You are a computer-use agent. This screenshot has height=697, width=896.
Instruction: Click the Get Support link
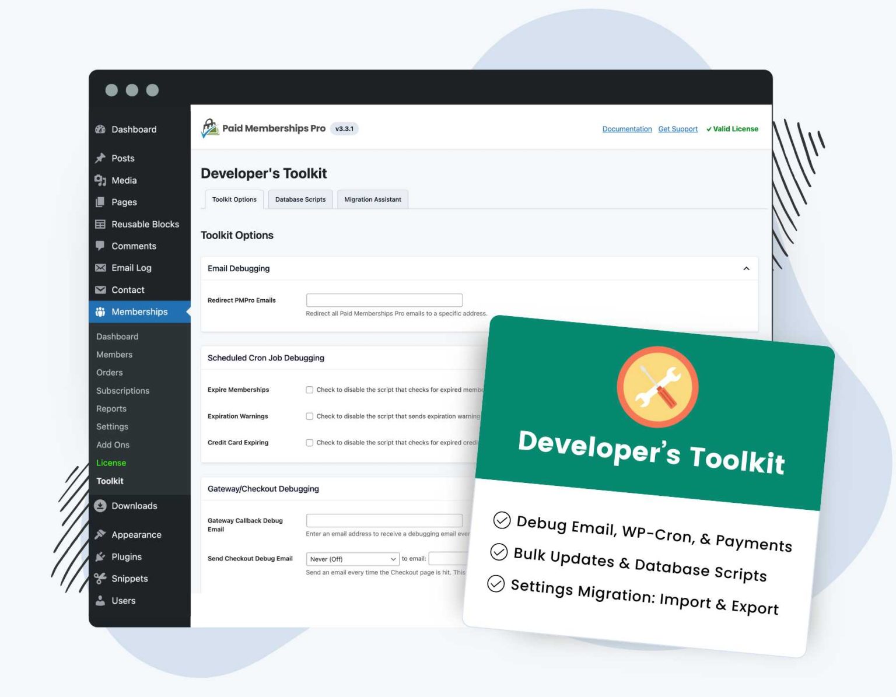677,128
